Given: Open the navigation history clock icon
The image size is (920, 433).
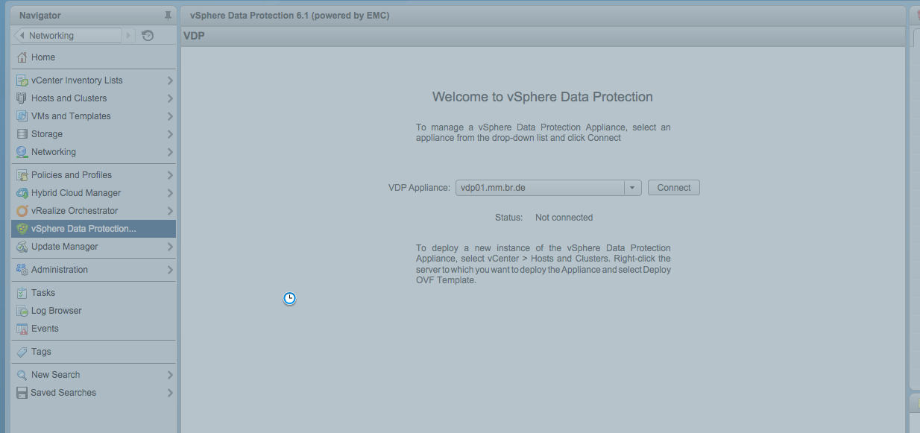Looking at the screenshot, I should [x=148, y=36].
